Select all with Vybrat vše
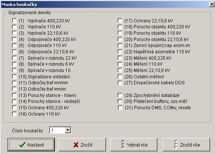This screenshot has height=154, width=215. click(x=134, y=145)
